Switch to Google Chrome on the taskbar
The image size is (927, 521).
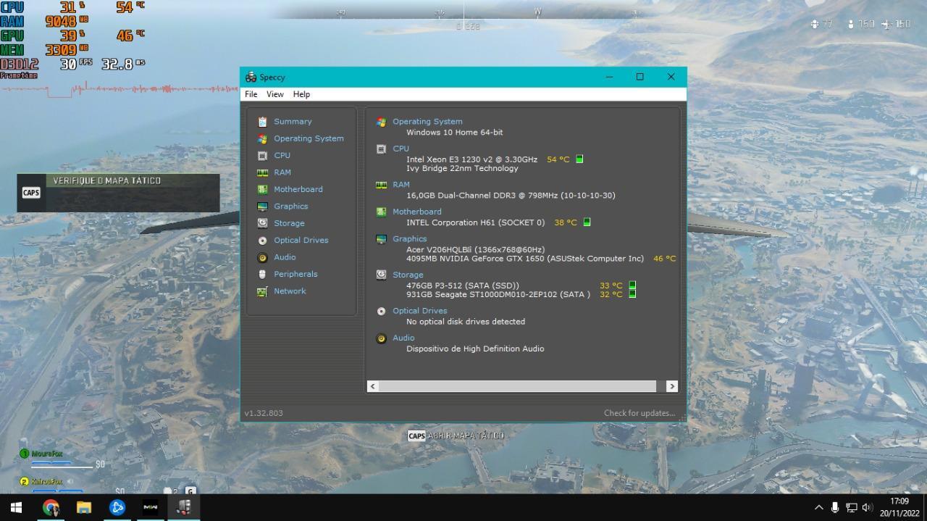(51, 507)
